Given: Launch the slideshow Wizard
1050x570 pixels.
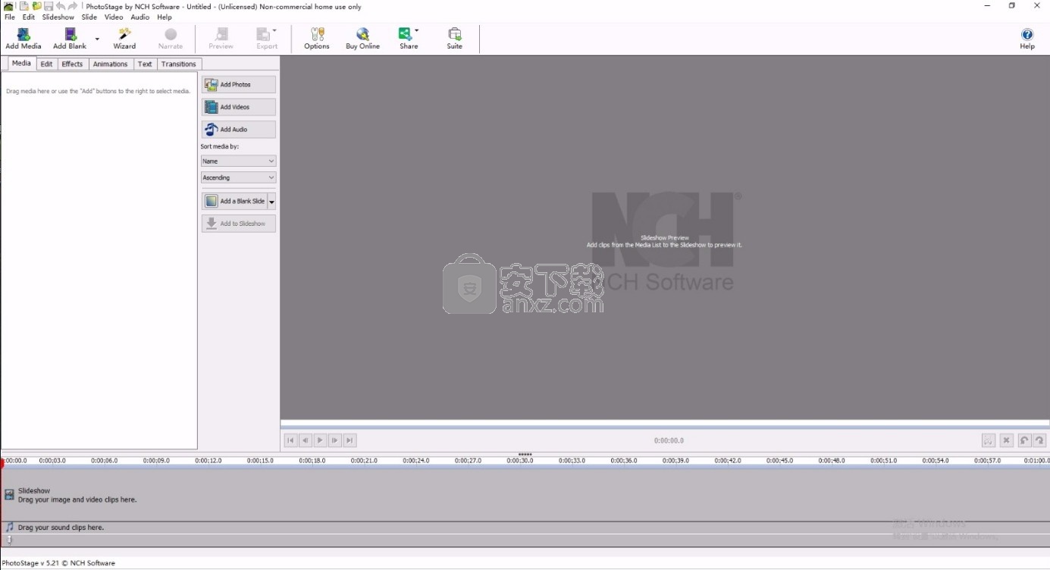Looking at the screenshot, I should tap(124, 39).
